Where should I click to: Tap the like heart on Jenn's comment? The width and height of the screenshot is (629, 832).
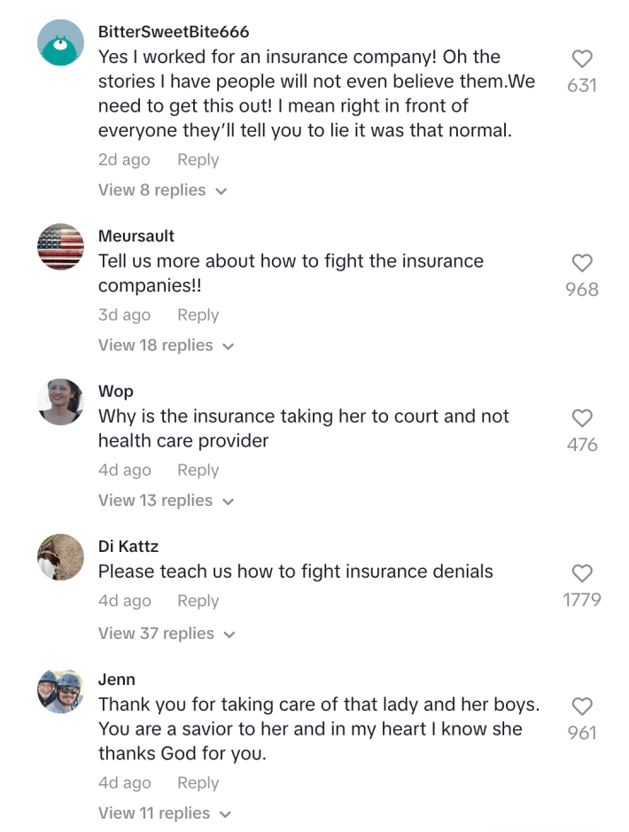582,706
